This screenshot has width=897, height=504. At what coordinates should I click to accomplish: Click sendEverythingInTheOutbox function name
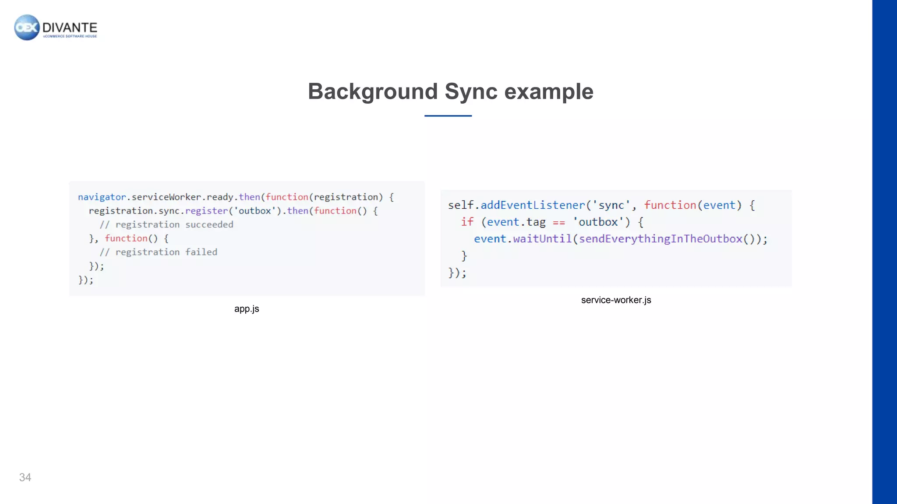point(660,239)
